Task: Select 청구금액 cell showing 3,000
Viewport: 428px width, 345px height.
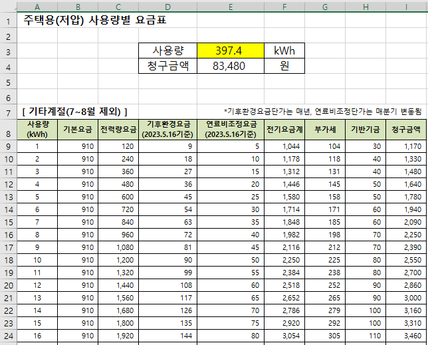Action: pos(406,298)
